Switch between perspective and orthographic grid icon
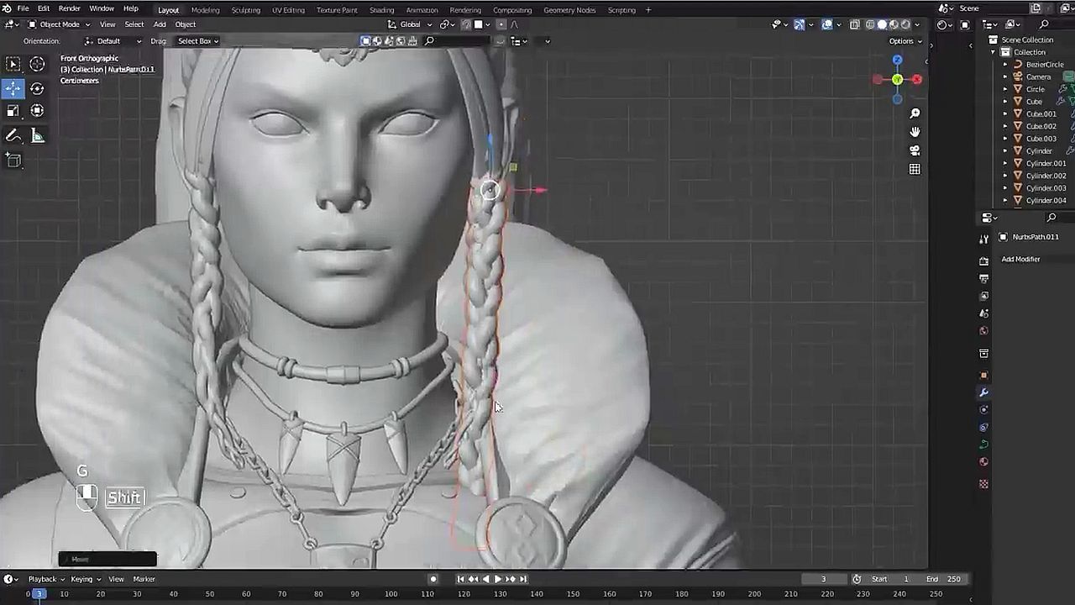Image resolution: width=1075 pixels, height=605 pixels. 915,169
